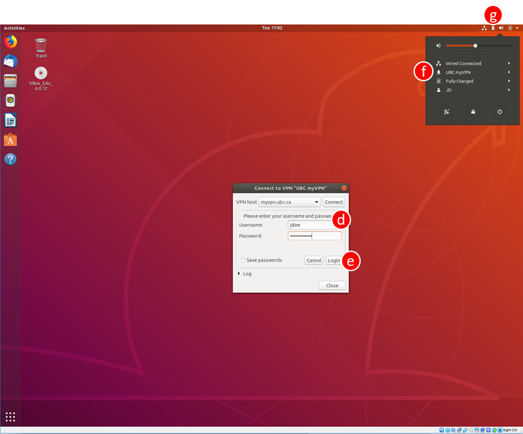Open the Trash desktop icon
Screen dimensions: 523x434
coord(41,48)
